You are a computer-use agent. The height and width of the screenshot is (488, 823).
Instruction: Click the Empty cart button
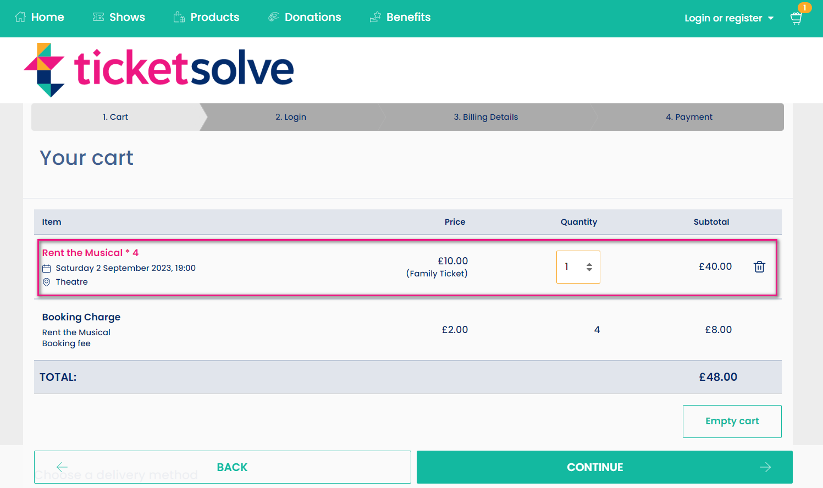[x=732, y=421]
